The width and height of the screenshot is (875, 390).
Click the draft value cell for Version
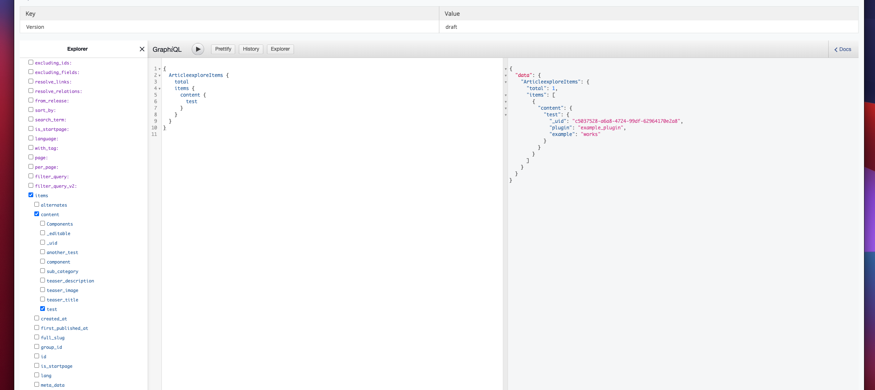click(x=451, y=27)
